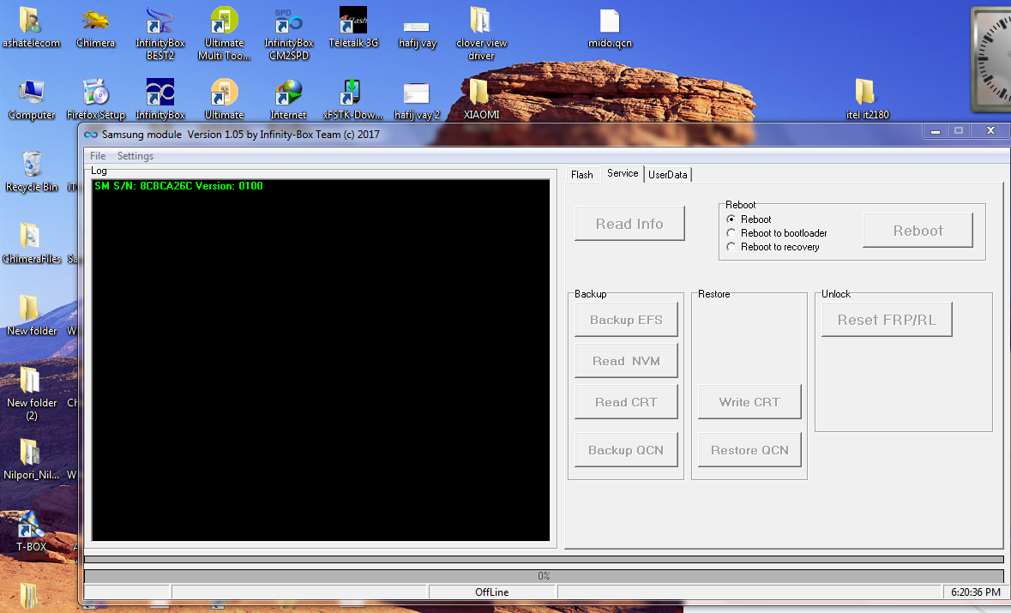
Task: Open InfinityBox BEST2 shortcut
Action: tap(159, 33)
